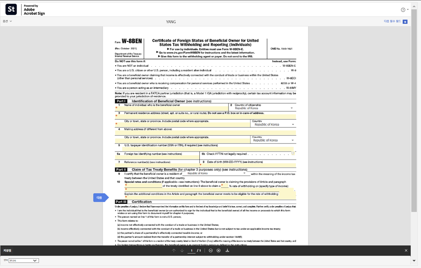The height and width of the screenshot is (268, 421).
Task: Open Country of citizenship dropdown
Action: [x=264, y=108]
